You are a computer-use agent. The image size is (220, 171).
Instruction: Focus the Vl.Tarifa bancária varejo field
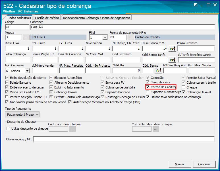(196, 60)
